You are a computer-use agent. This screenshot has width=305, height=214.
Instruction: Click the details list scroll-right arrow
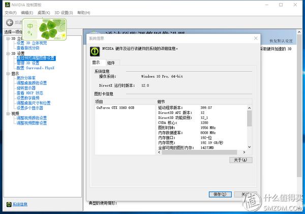click(x=244, y=152)
